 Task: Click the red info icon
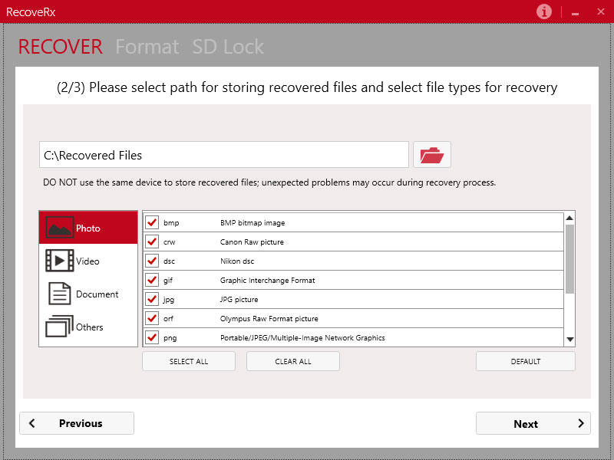point(544,11)
